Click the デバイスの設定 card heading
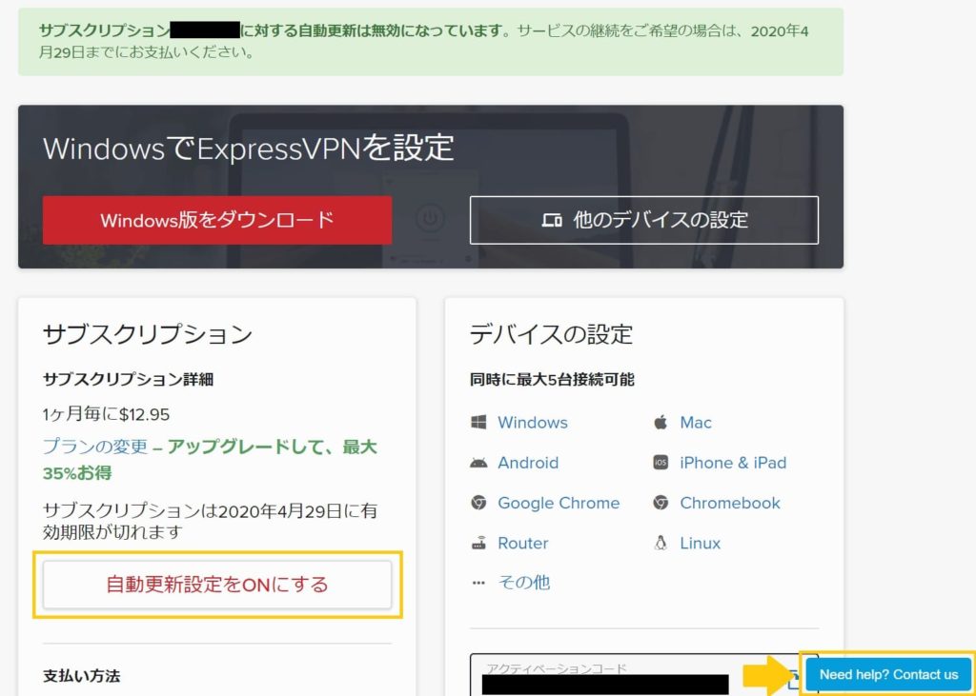Viewport: 976px width, 696px height. [552, 334]
